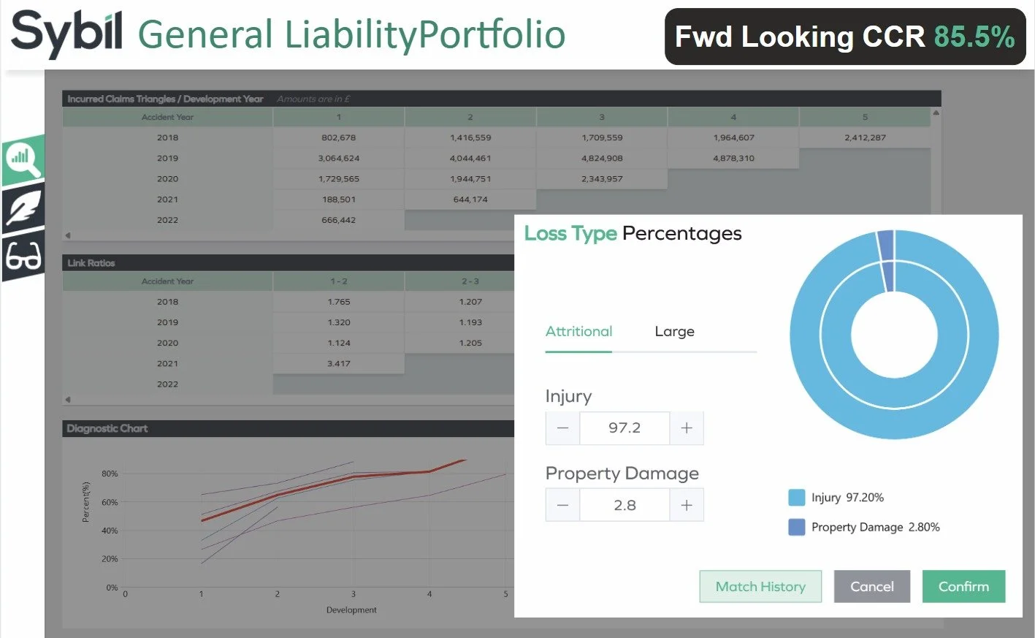Image resolution: width=1035 pixels, height=638 pixels.
Task: Click the 1-2 column header in Link Ratios
Action: pyautogui.click(x=339, y=281)
